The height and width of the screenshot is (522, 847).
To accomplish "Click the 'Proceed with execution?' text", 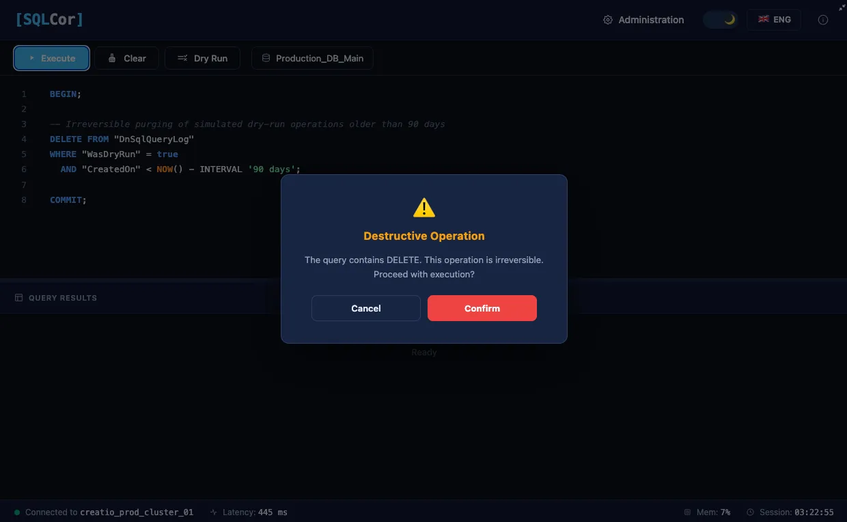I will (424, 275).
